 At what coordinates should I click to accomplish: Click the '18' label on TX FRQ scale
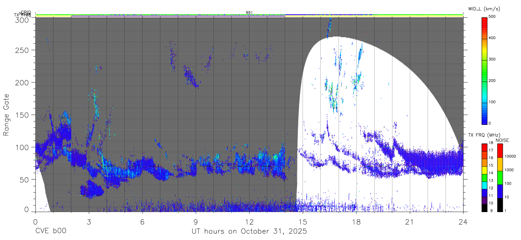[491, 143]
